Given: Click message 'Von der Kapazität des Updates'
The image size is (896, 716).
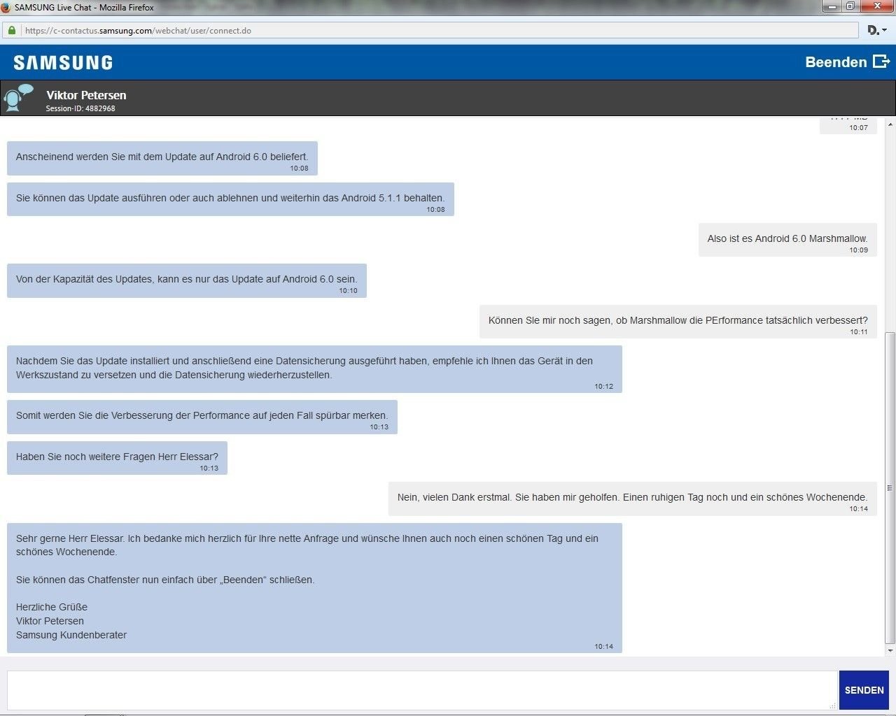Looking at the screenshot, I should point(187,280).
